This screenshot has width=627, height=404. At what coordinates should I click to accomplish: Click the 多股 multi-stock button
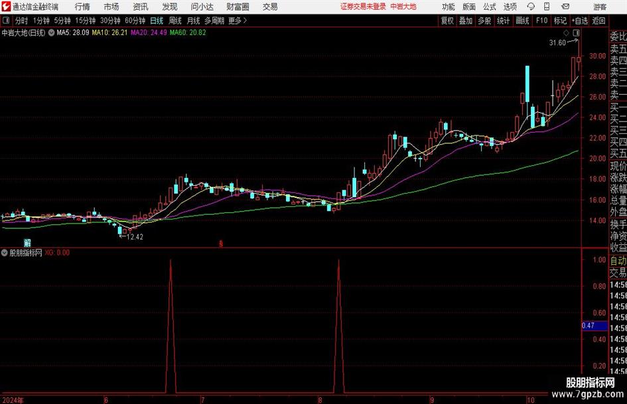(484, 21)
